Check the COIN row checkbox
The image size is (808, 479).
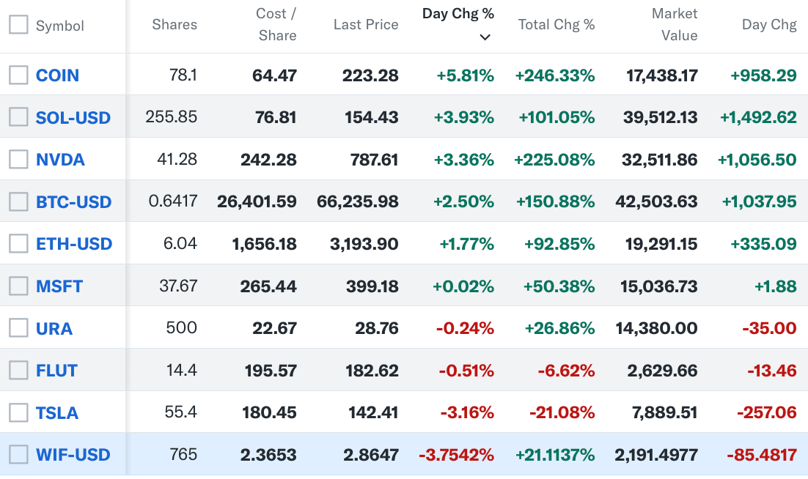pyautogui.click(x=18, y=75)
